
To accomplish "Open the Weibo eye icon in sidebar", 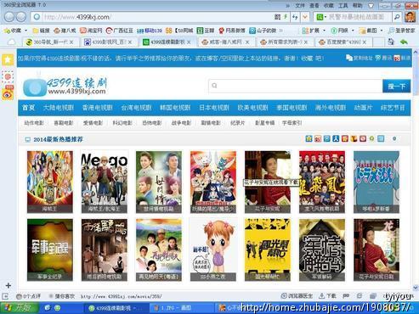I will [x=8, y=95].
